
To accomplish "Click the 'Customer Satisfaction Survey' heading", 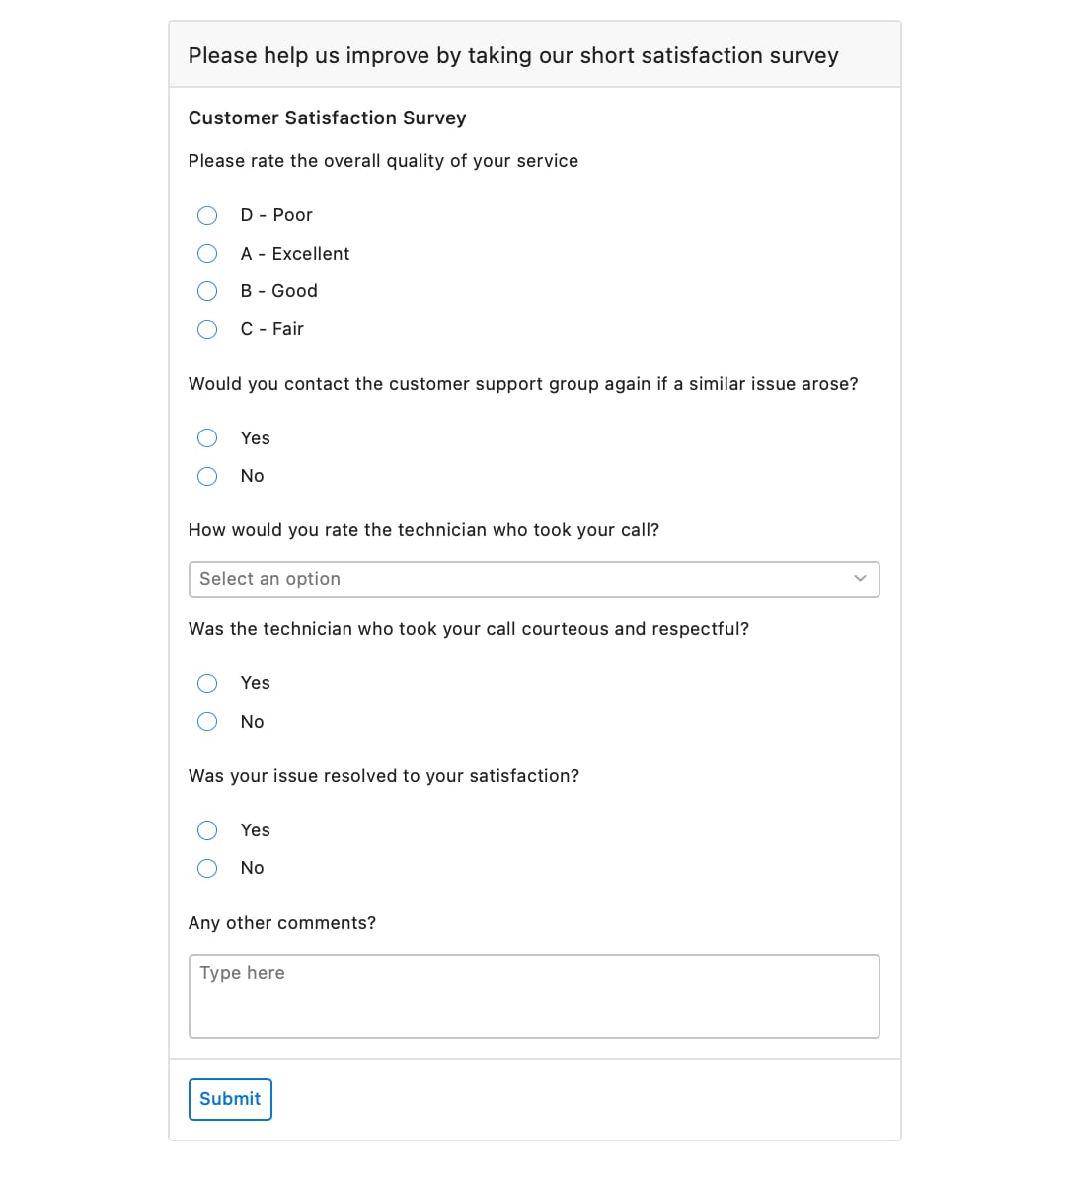I will [327, 118].
